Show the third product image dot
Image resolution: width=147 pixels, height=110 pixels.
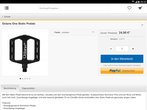coord(25,78)
